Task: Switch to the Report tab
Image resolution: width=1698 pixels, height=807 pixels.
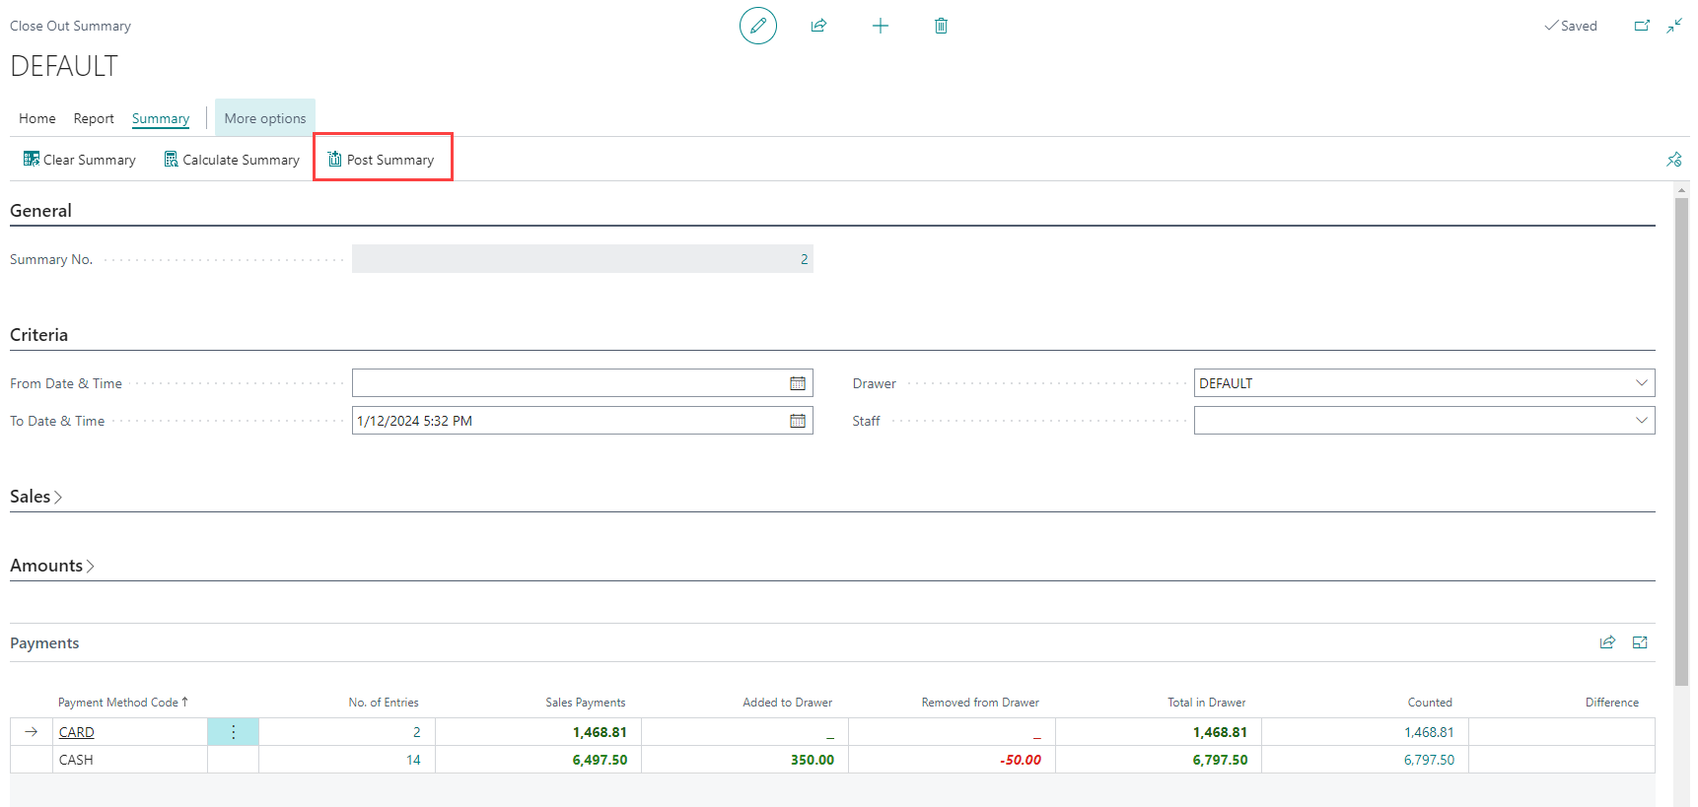Action: [94, 118]
